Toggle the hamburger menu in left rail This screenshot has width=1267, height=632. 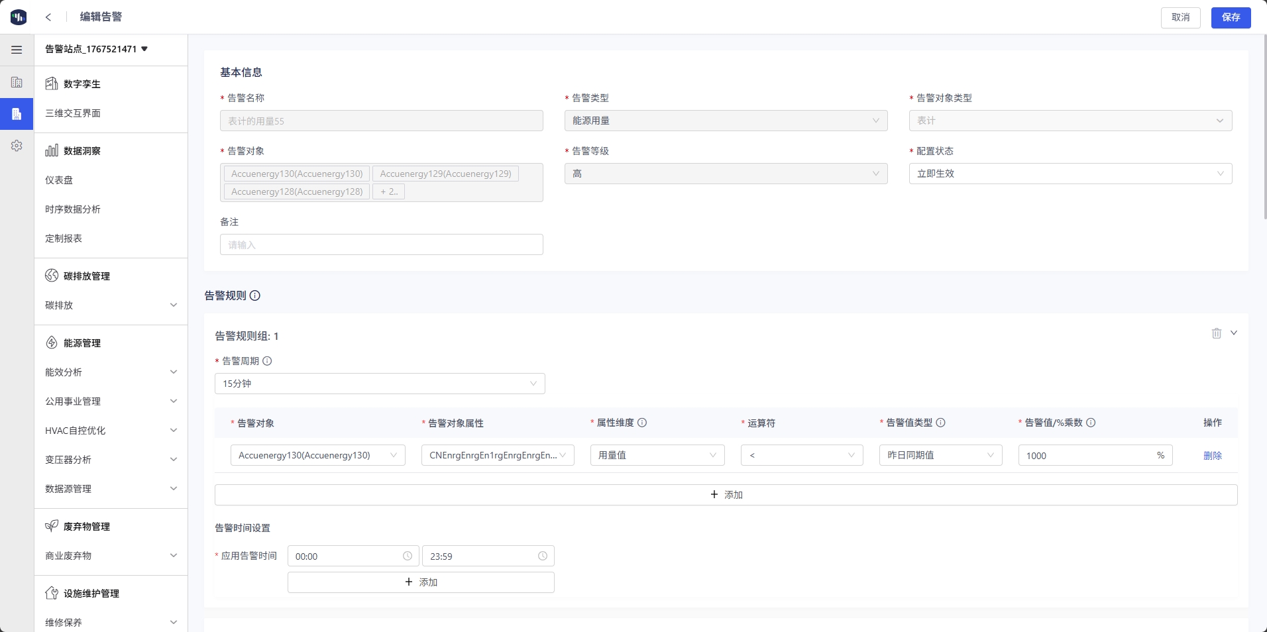(17, 50)
